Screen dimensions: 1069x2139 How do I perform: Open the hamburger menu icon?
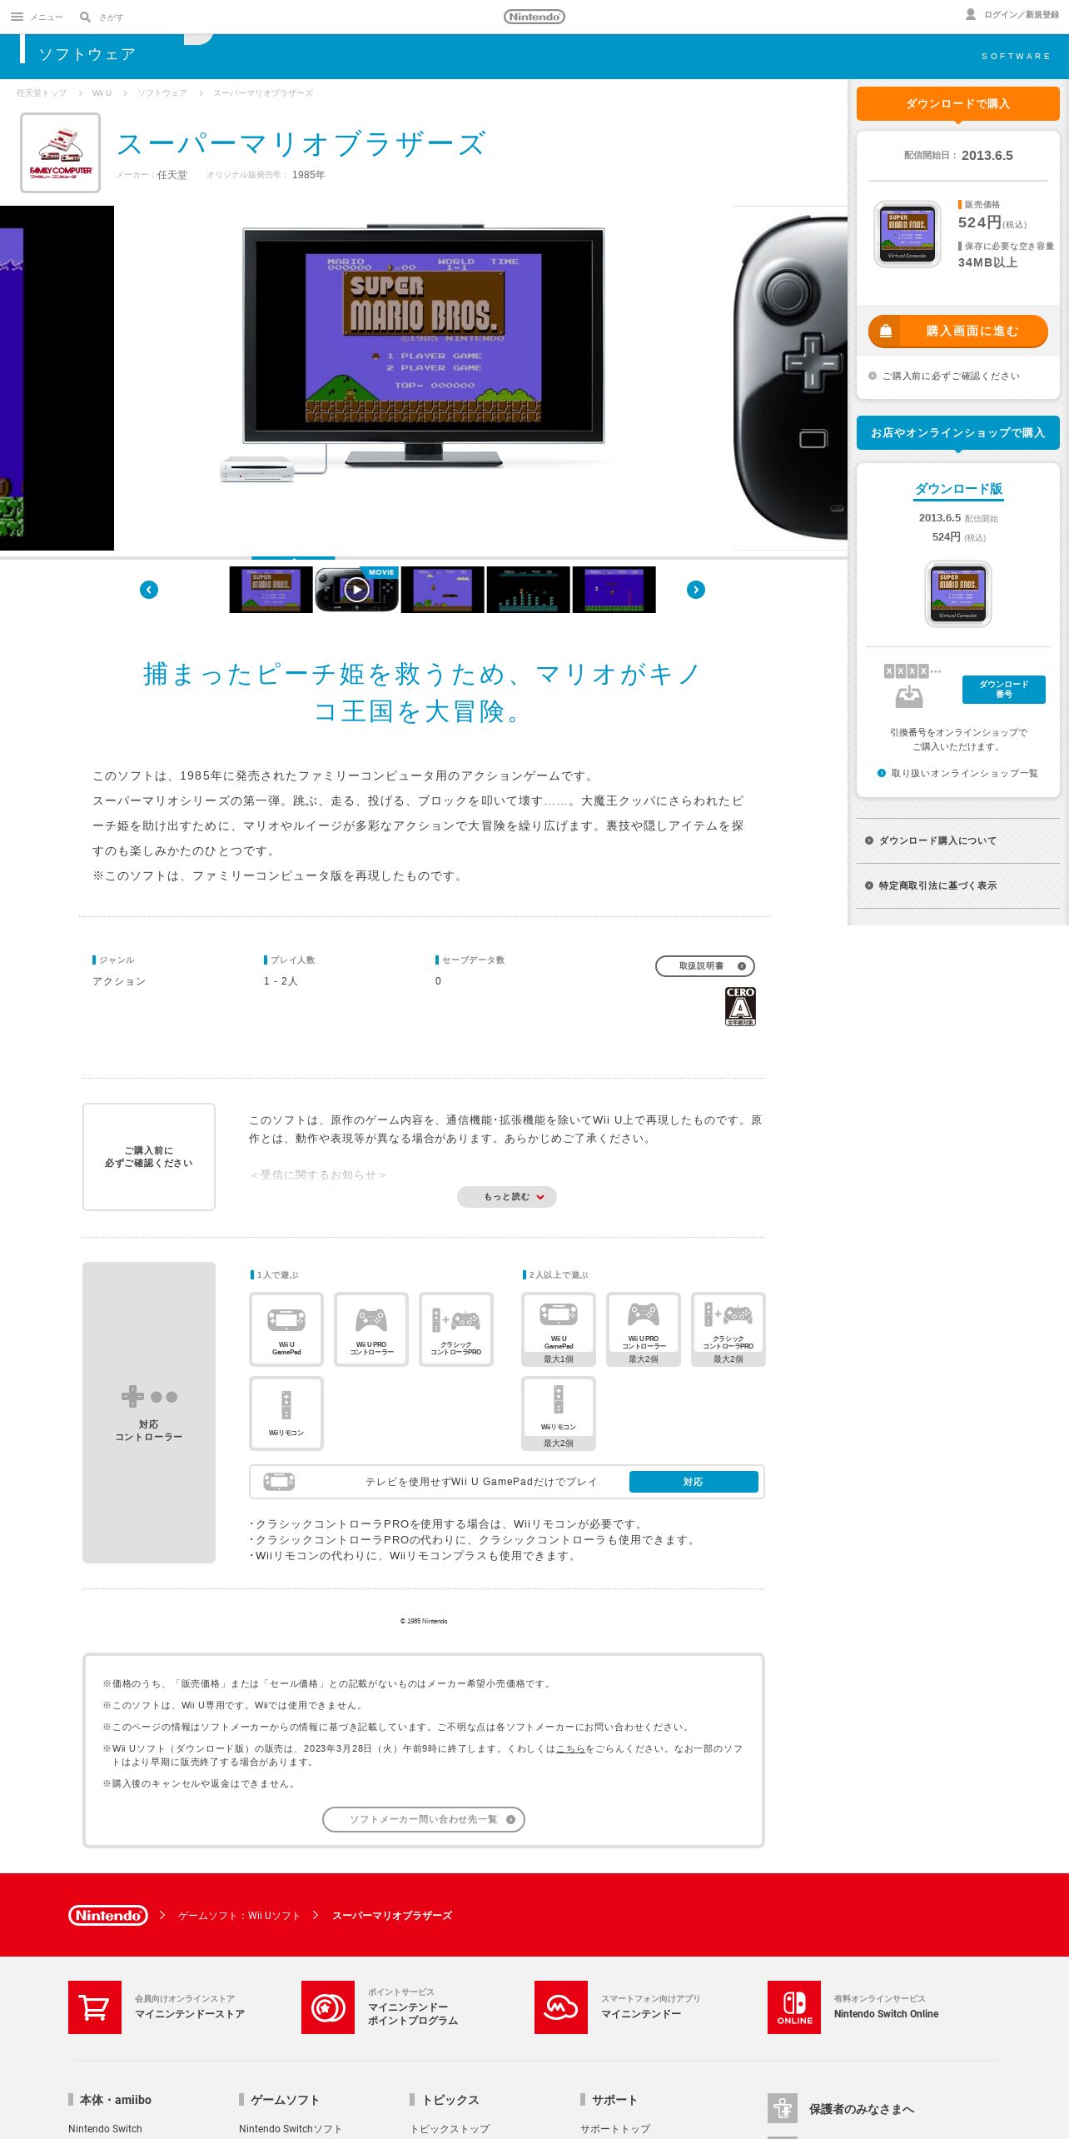(17, 17)
